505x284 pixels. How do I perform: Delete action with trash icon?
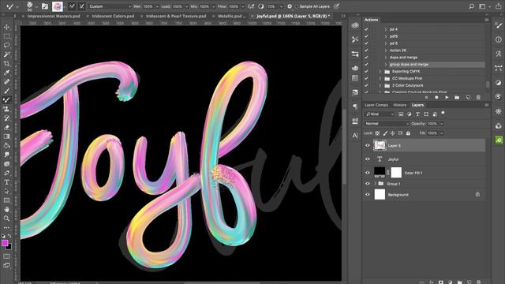click(478, 97)
